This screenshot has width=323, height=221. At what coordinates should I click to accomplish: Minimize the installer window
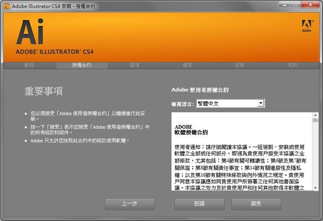coord(285,5)
